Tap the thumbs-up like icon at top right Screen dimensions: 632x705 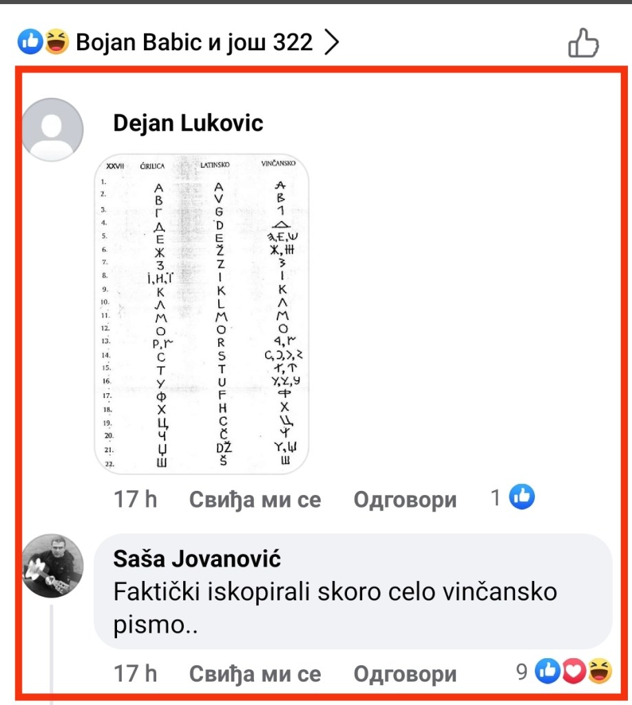point(583,43)
